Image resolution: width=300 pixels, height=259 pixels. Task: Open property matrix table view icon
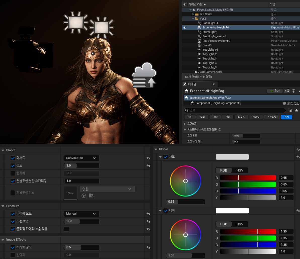tap(290, 110)
